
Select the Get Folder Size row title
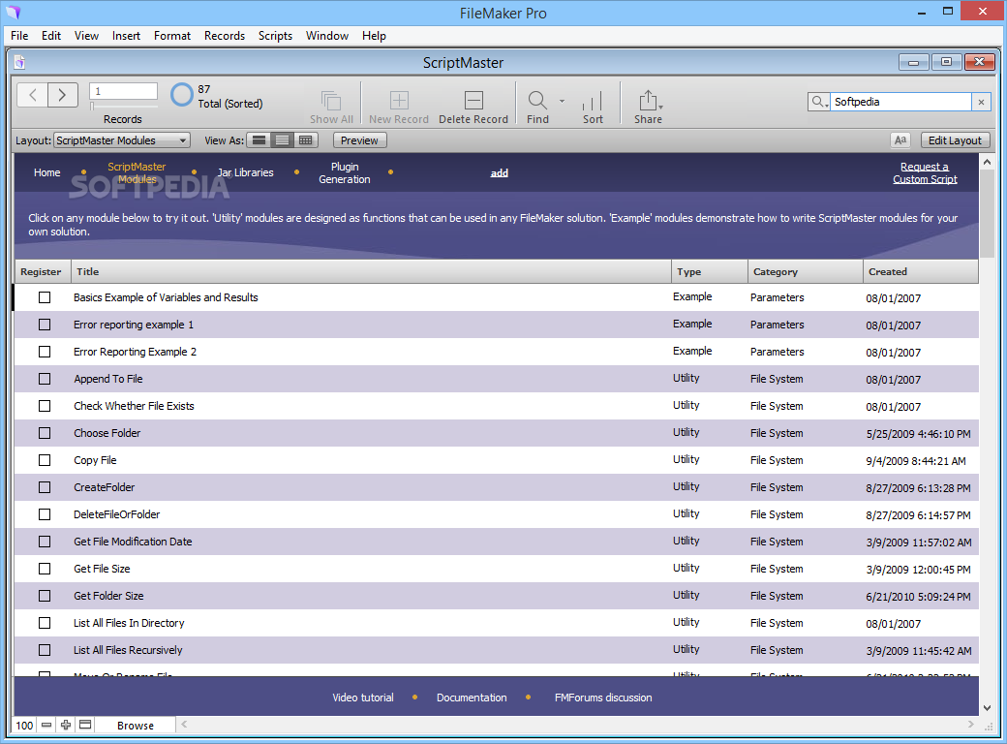(x=108, y=596)
